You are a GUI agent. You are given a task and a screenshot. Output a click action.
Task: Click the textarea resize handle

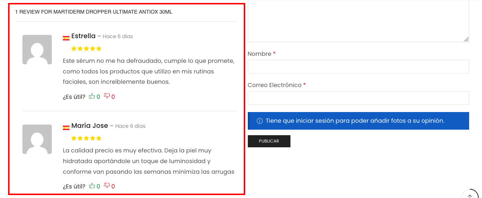click(466, 39)
